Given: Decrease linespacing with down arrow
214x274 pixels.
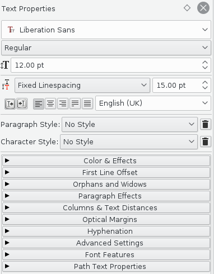Looking at the screenshot, I should tap(205, 88).
